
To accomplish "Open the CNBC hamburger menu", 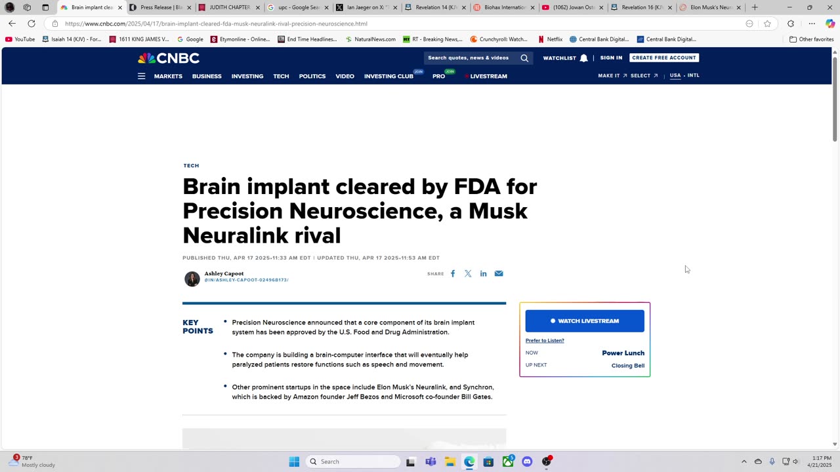I will point(141,76).
